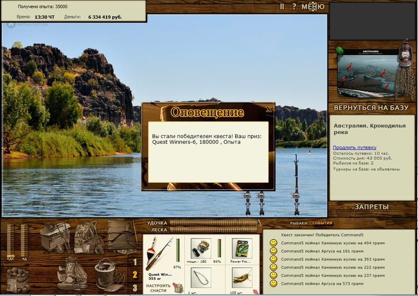
Task: Pause the game with the II icon
Action: [282, 7]
